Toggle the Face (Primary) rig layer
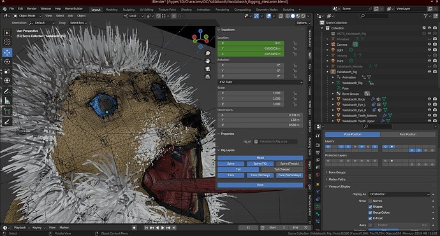The width and height of the screenshot is (440, 236). pyautogui.click(x=260, y=175)
